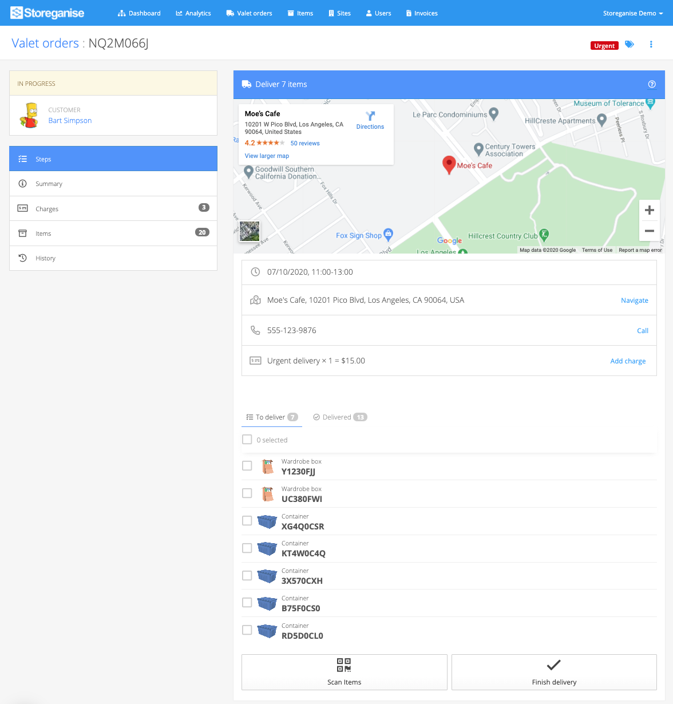This screenshot has width=673, height=704.
Task: Open the Invoices page
Action: [422, 13]
